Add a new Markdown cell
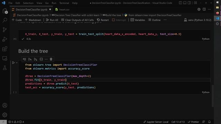 point(33,20)
